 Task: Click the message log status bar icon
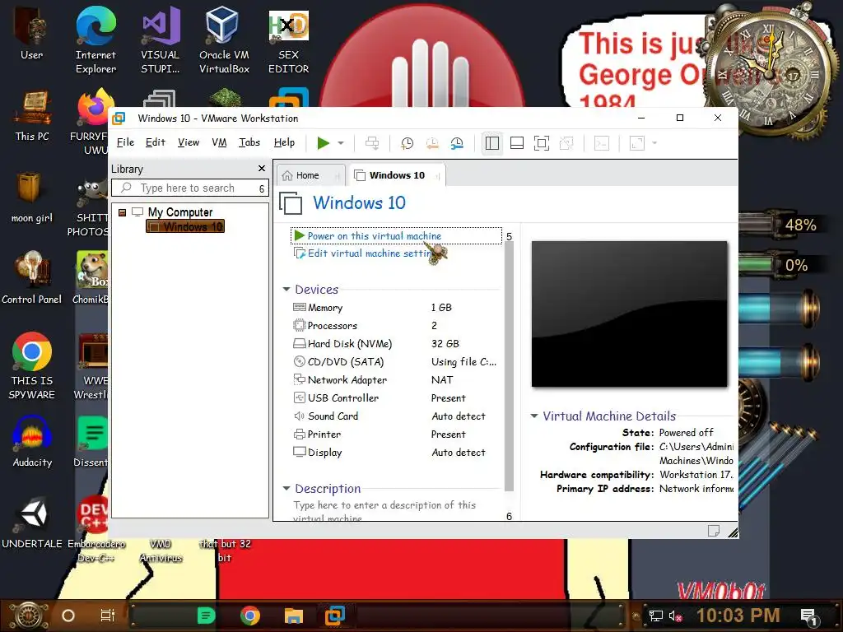click(714, 531)
